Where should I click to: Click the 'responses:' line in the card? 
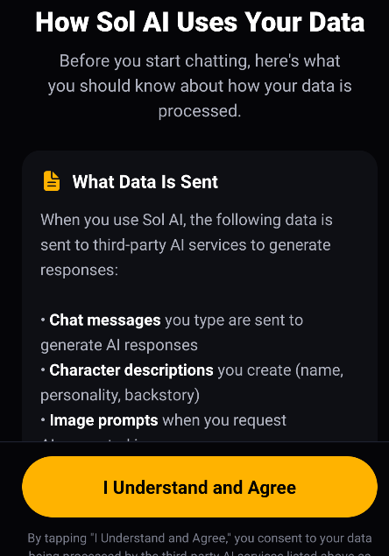coord(79,271)
